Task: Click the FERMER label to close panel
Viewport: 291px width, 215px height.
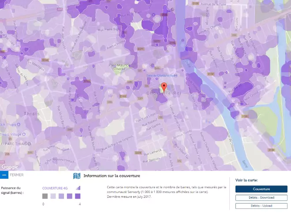Action: 16,175
